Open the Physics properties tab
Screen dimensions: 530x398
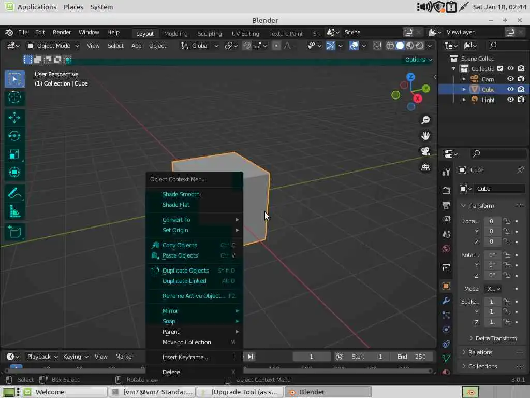(446, 330)
